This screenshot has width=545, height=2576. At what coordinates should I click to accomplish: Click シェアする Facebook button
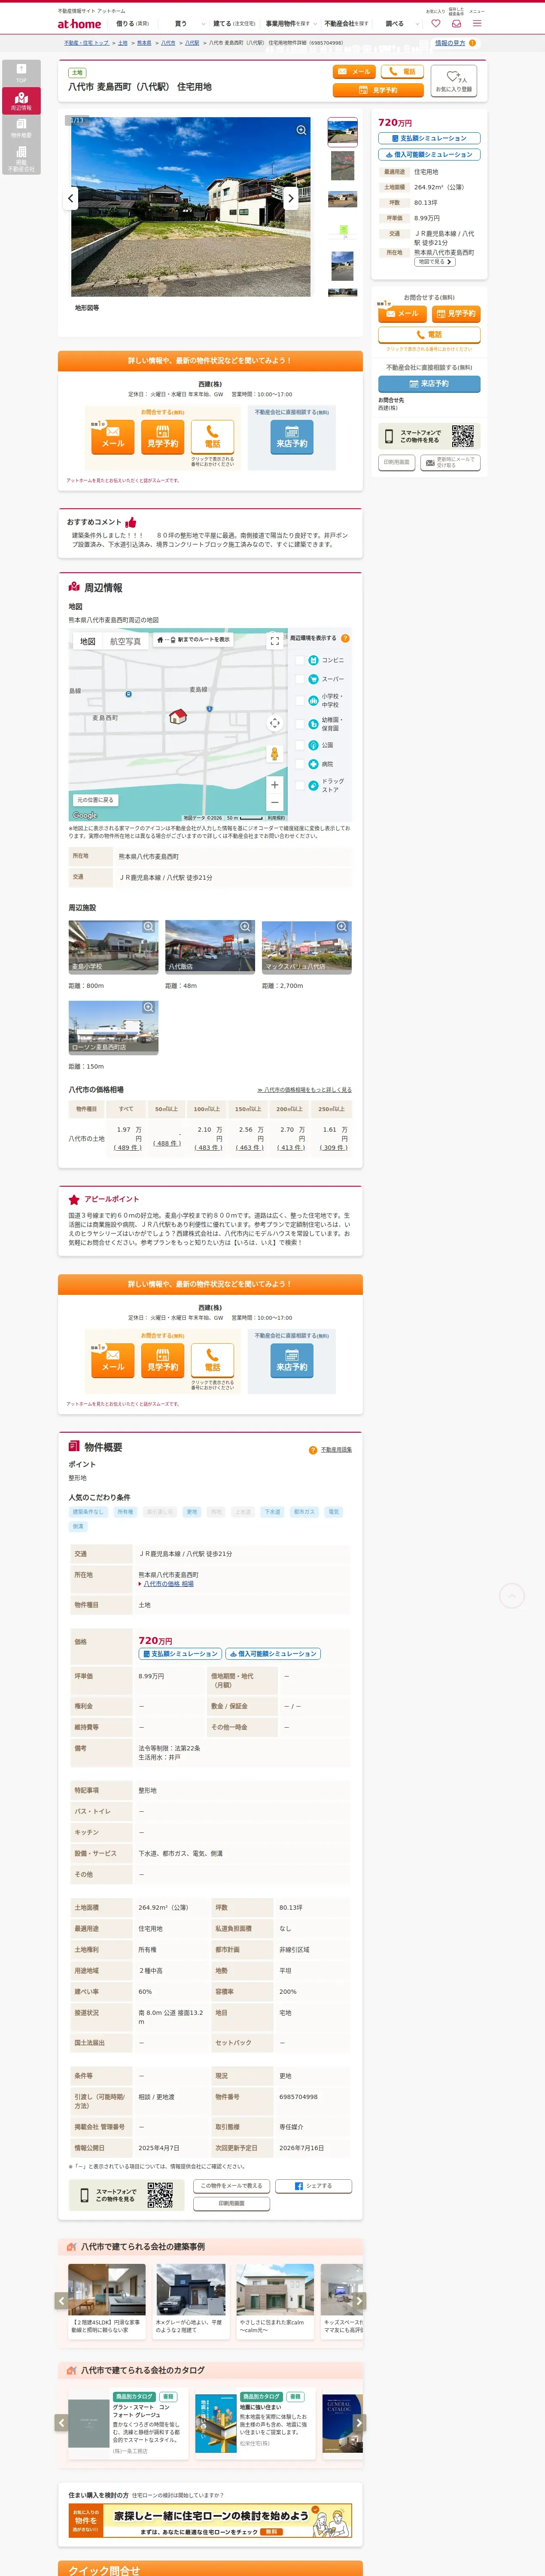314,2186
